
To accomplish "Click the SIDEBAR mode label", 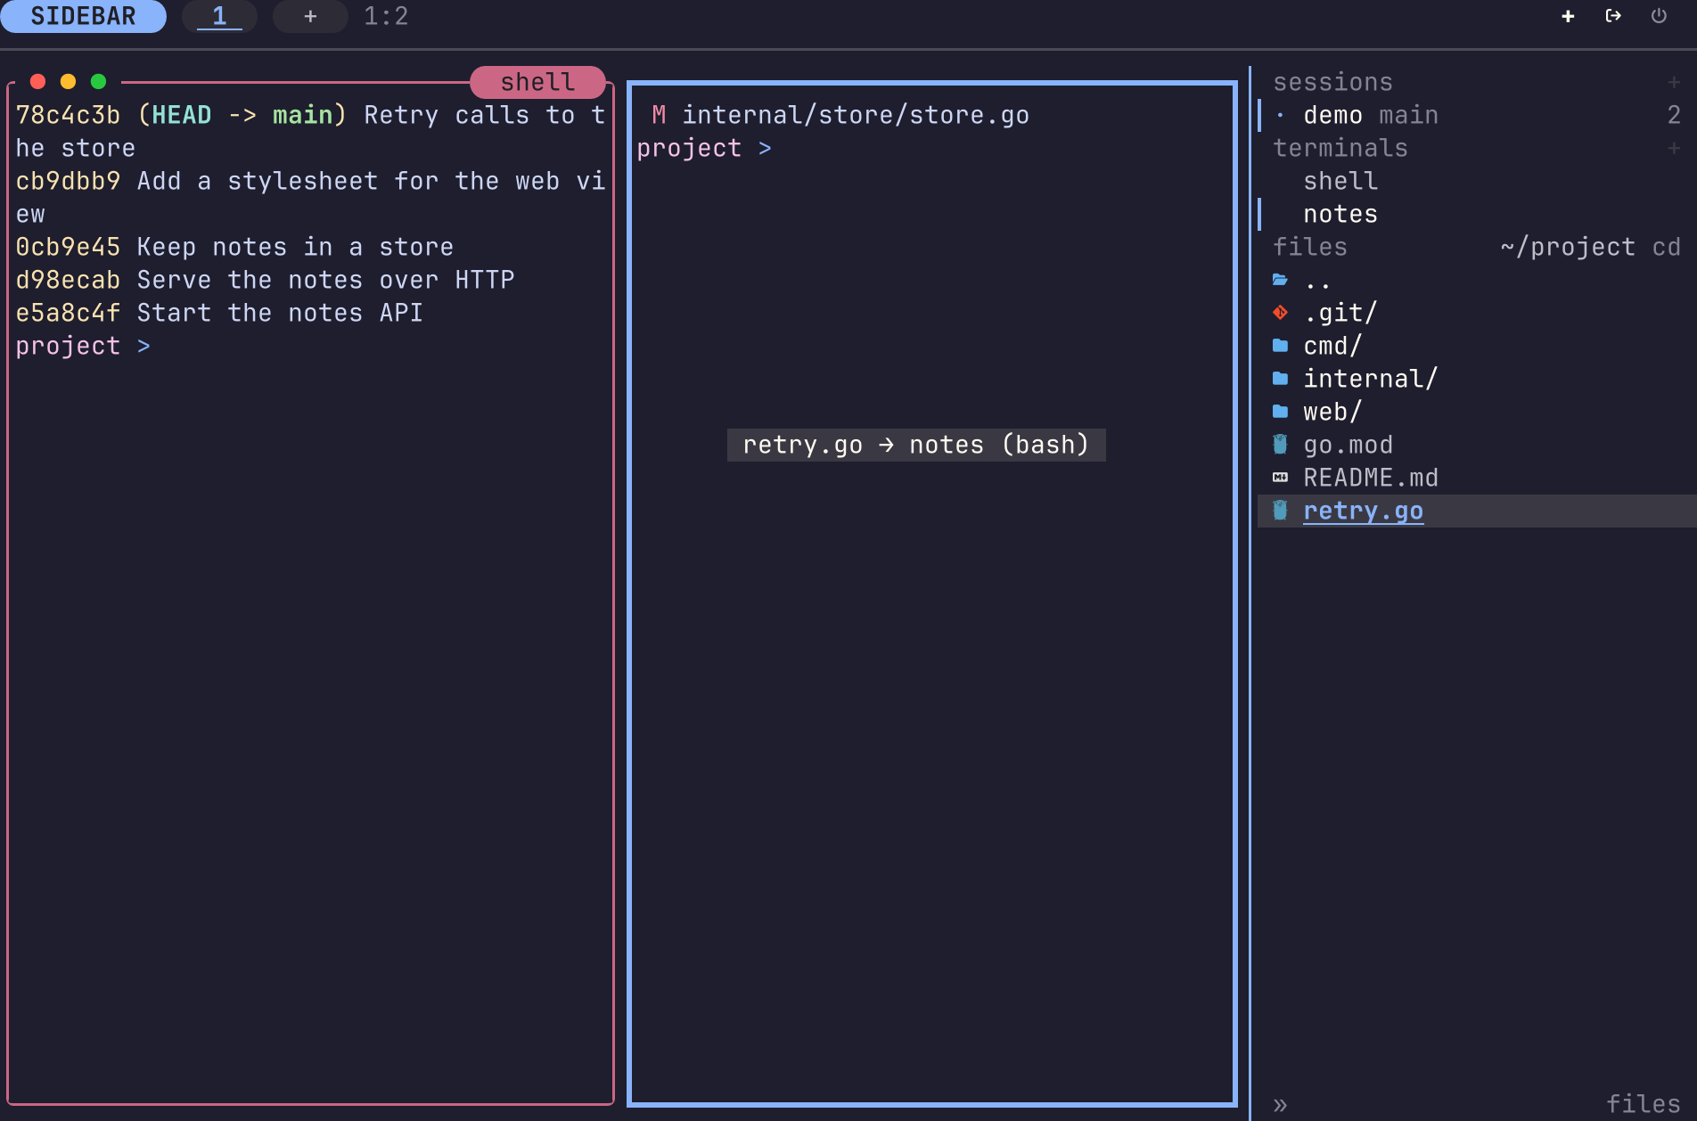I will pyautogui.click(x=83, y=16).
